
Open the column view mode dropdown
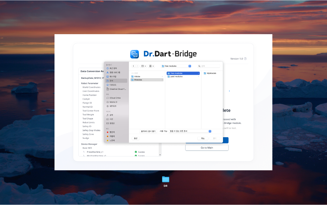[x=143, y=66]
